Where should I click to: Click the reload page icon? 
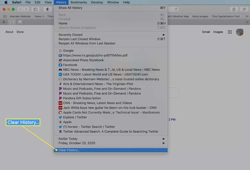click(176, 9)
